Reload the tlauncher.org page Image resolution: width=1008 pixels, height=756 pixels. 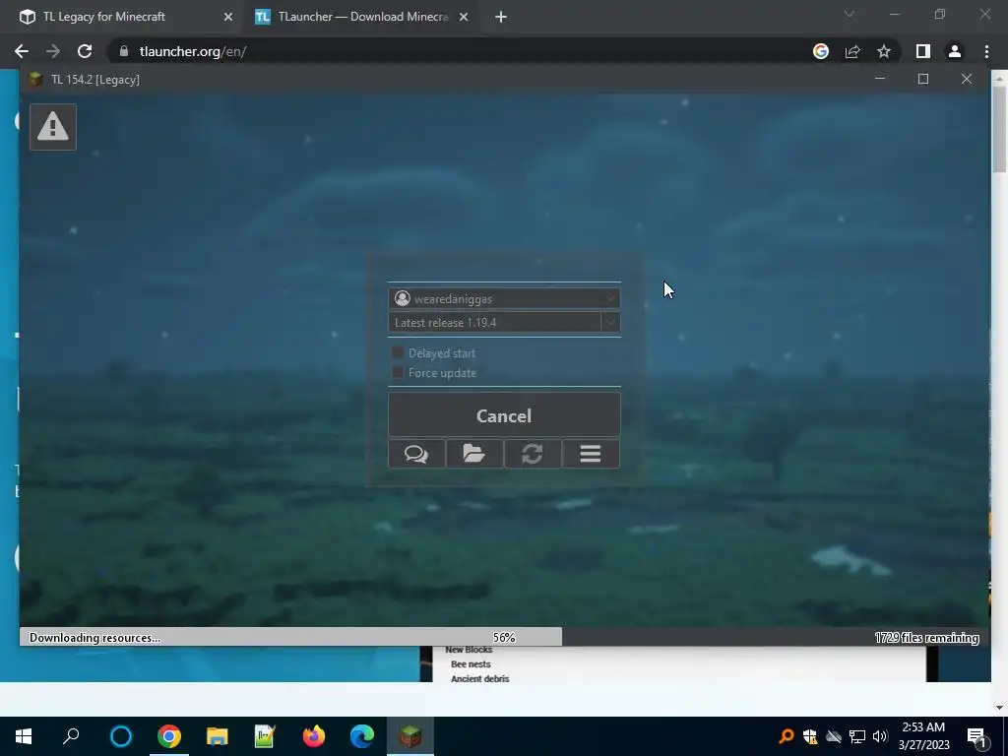pos(85,51)
